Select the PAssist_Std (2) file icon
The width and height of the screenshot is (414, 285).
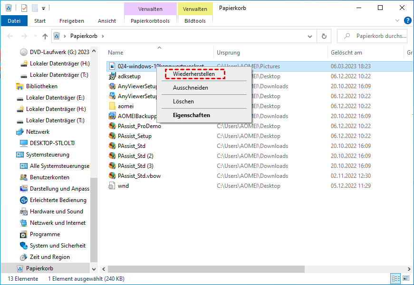click(112, 156)
